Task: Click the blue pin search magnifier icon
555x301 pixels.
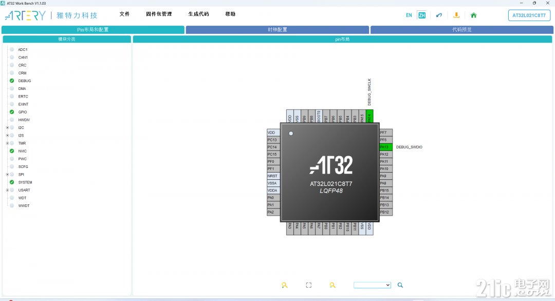Action: click(400, 285)
